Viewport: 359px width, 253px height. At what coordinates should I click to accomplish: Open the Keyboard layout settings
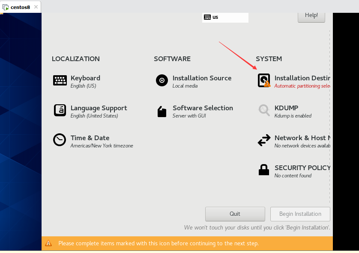click(x=85, y=78)
